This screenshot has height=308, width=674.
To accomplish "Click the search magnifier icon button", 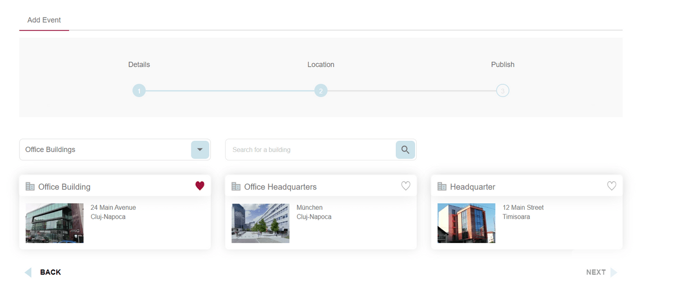I will [x=405, y=150].
